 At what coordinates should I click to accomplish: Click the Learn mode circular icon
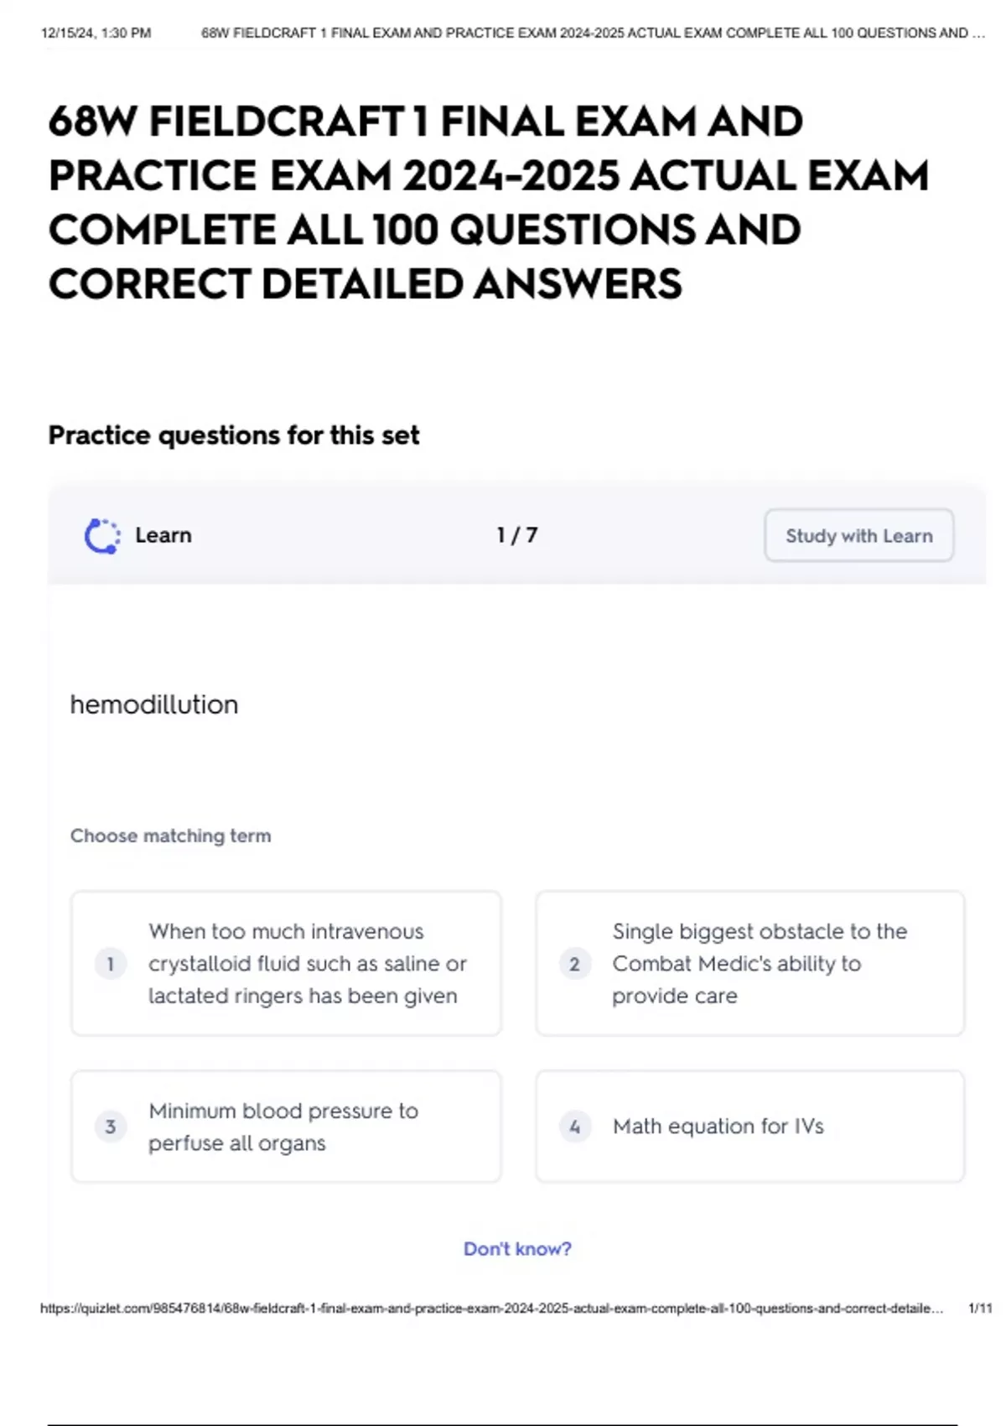click(x=102, y=536)
